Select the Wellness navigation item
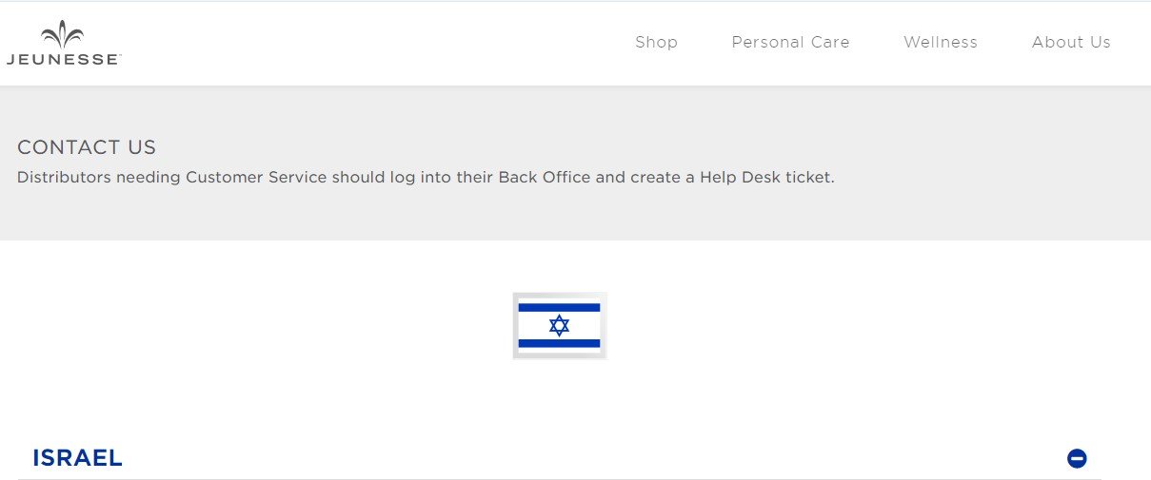 pyautogui.click(x=940, y=42)
